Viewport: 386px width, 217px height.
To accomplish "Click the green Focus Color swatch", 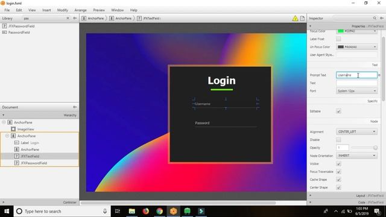I will (341, 31).
